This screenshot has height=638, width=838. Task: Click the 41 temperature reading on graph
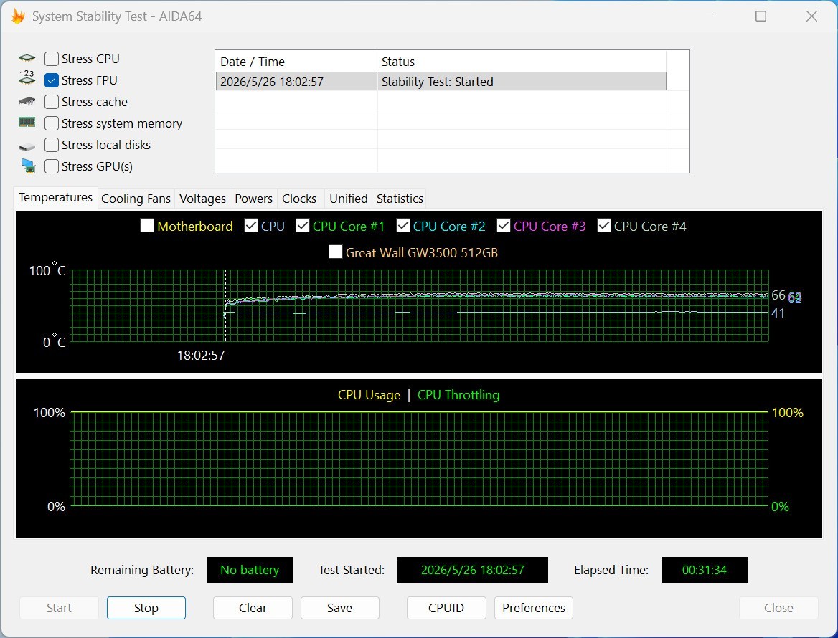coord(778,313)
